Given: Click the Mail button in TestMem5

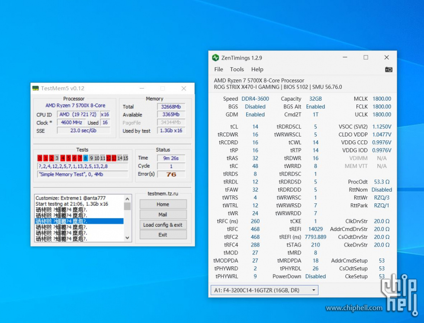Looking at the screenshot, I should click(163, 215).
